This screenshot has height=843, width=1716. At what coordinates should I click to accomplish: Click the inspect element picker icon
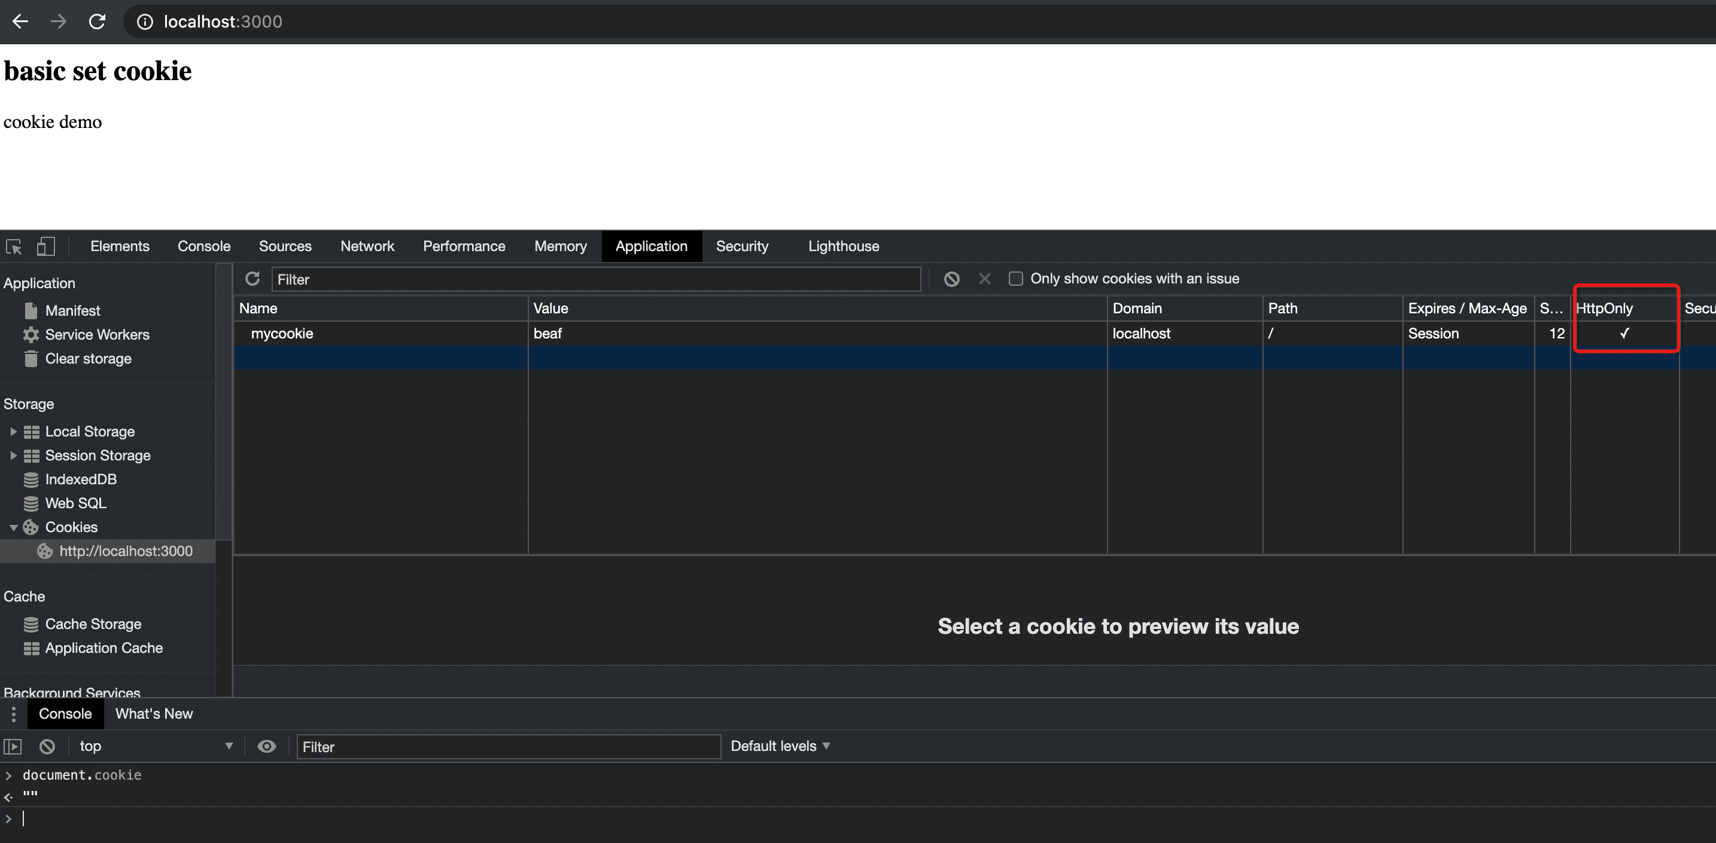click(x=14, y=247)
